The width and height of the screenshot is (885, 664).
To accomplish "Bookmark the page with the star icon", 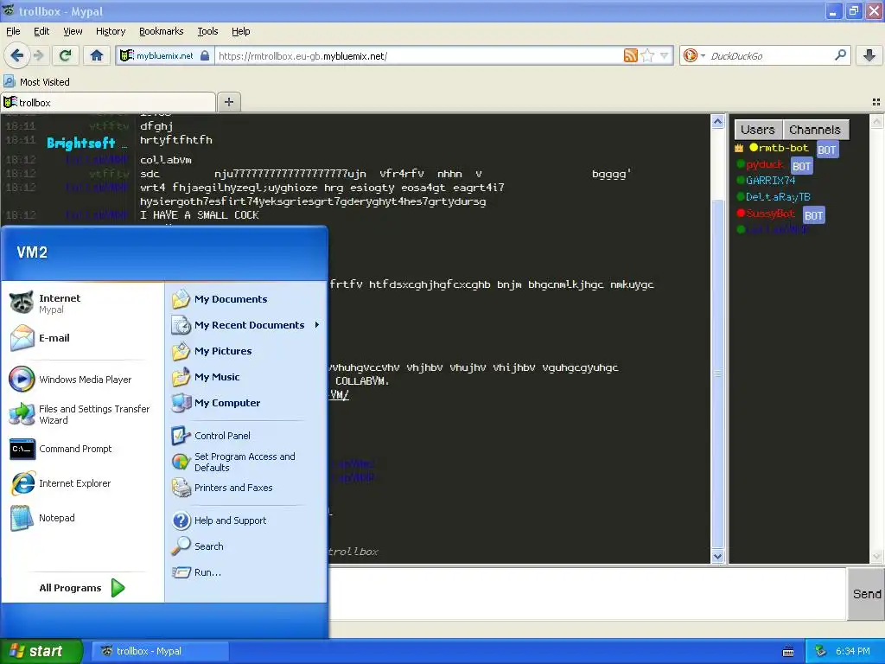I will pyautogui.click(x=648, y=55).
